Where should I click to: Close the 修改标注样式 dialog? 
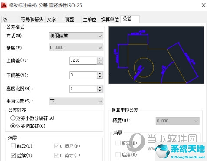204,5
